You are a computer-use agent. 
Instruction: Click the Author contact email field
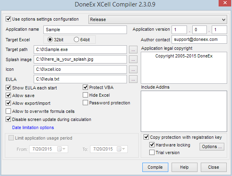[x=199, y=39]
